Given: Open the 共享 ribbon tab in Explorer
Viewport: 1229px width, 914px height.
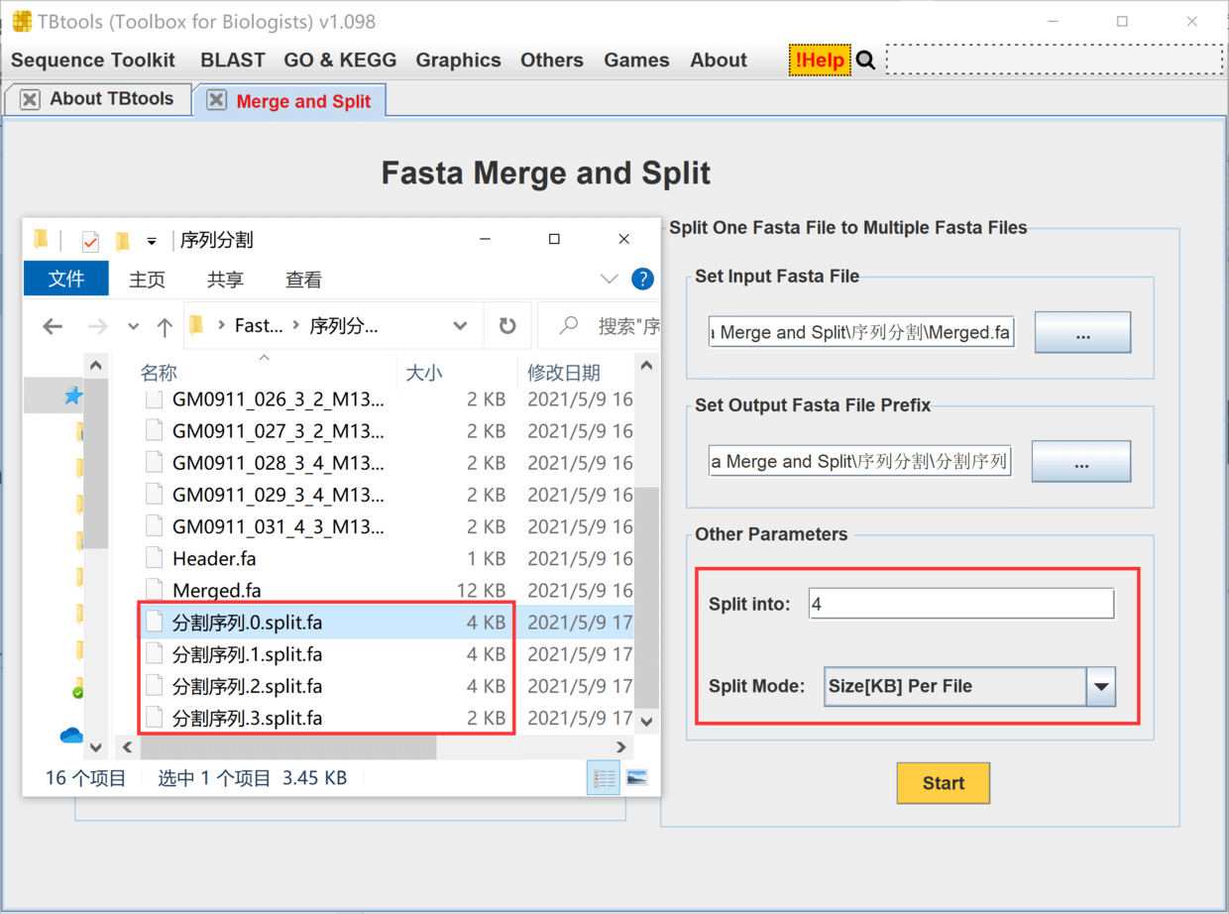Looking at the screenshot, I should [225, 280].
